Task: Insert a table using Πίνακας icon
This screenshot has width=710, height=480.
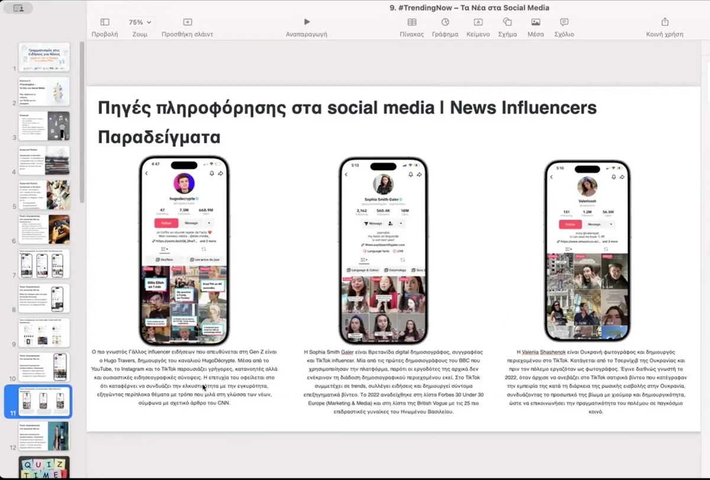Action: (412, 22)
